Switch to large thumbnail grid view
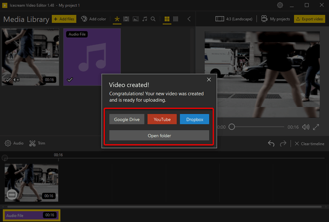Screen dimensions: 329x222 pos(167,19)
